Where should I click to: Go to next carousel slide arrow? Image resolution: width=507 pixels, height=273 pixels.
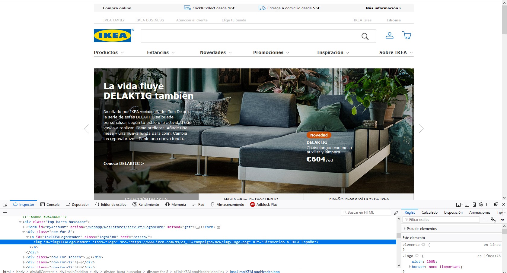pos(421,129)
